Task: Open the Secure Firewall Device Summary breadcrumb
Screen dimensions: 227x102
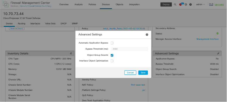Action: 36,6
